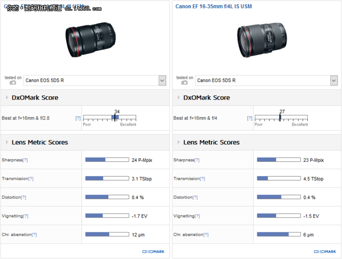Open help for right Vignetting metric
The image size is (342, 259).
pos(197,216)
